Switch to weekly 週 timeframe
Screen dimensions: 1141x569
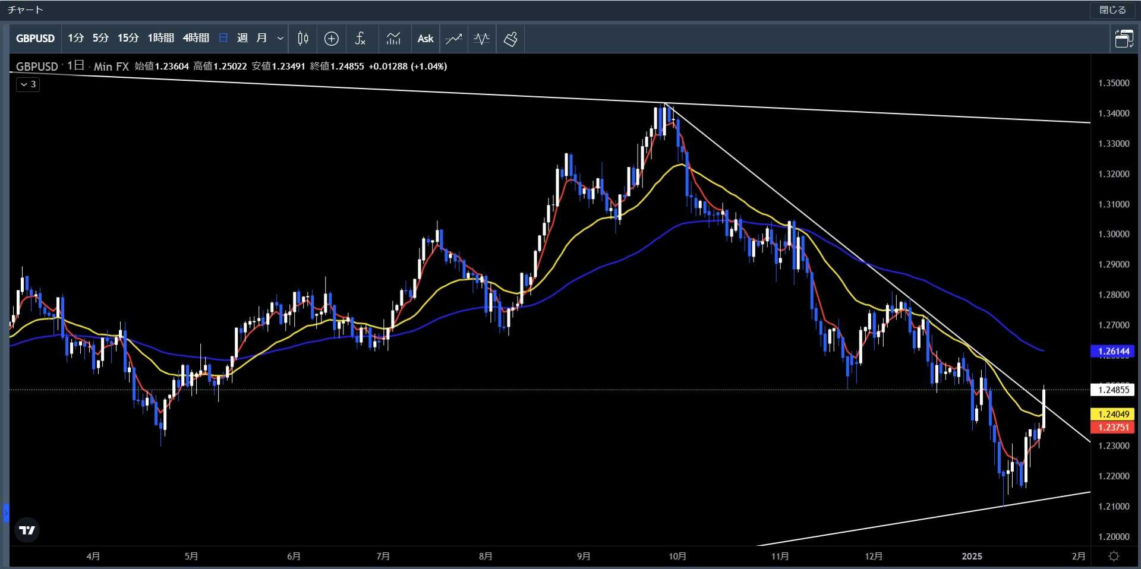pos(242,38)
